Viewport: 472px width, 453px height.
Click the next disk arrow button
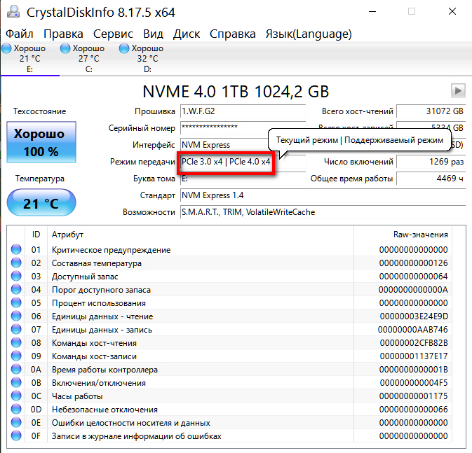point(458,90)
